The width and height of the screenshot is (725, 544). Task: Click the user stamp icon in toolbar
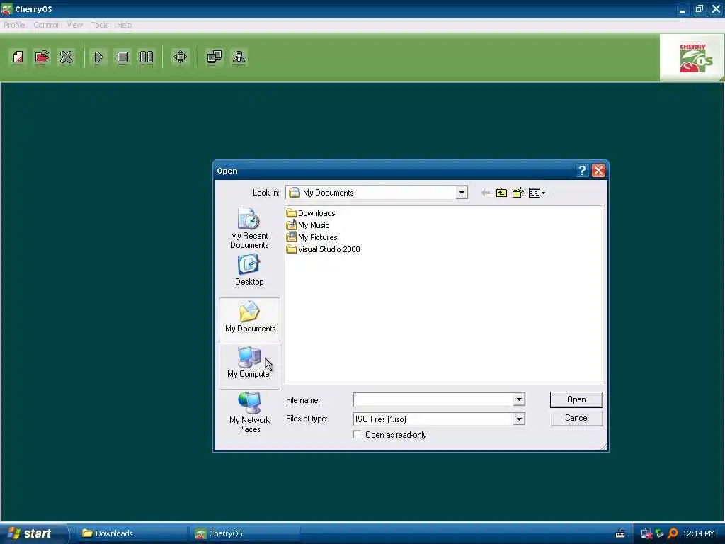(x=239, y=57)
